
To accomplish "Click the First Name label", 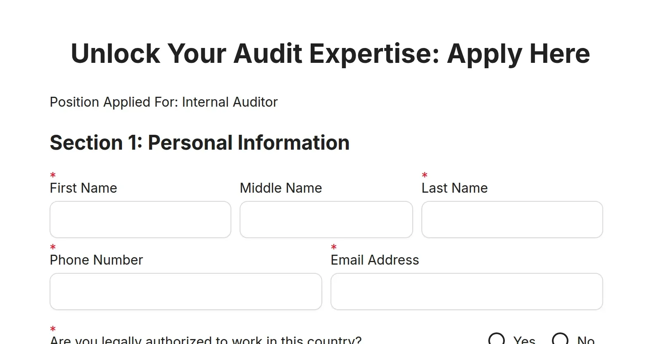I will (x=83, y=188).
